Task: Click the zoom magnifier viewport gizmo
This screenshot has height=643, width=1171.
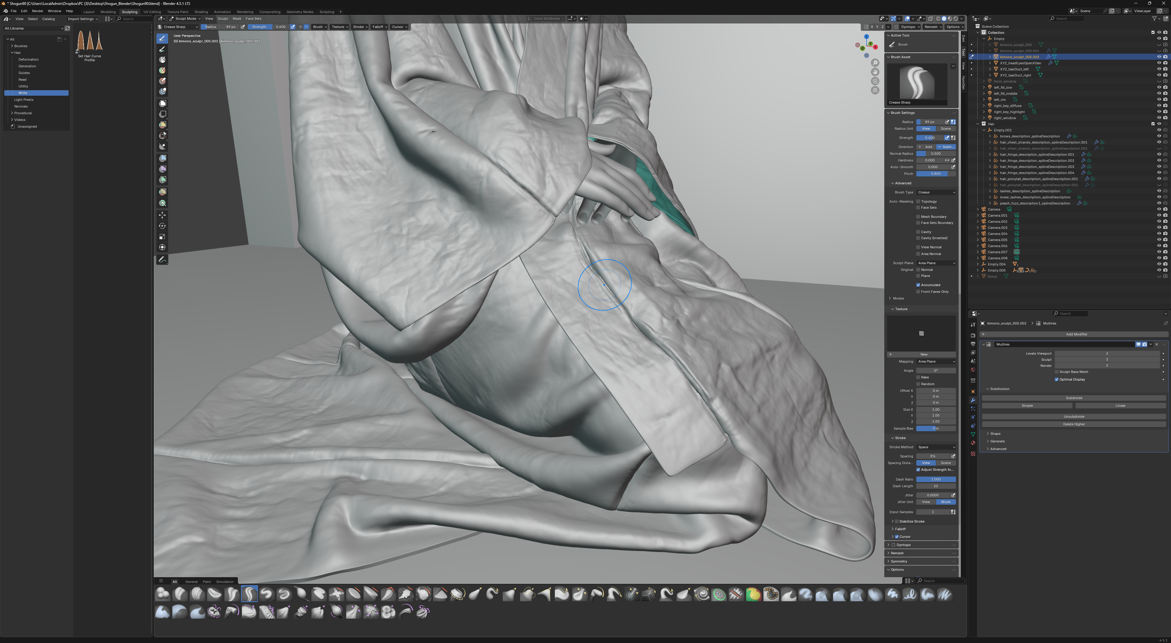Action: (x=875, y=63)
